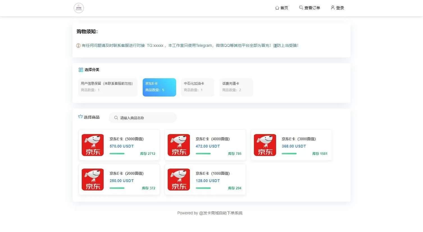Select the 京东E卡 category tab
This screenshot has width=423, height=232.
coord(159,87)
